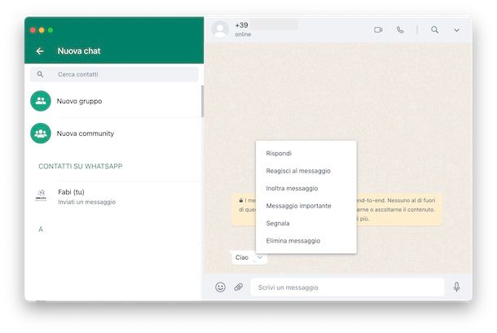Screen dimensions: 497x333
Task: Open the Nuova community entry
Action: (x=114, y=134)
